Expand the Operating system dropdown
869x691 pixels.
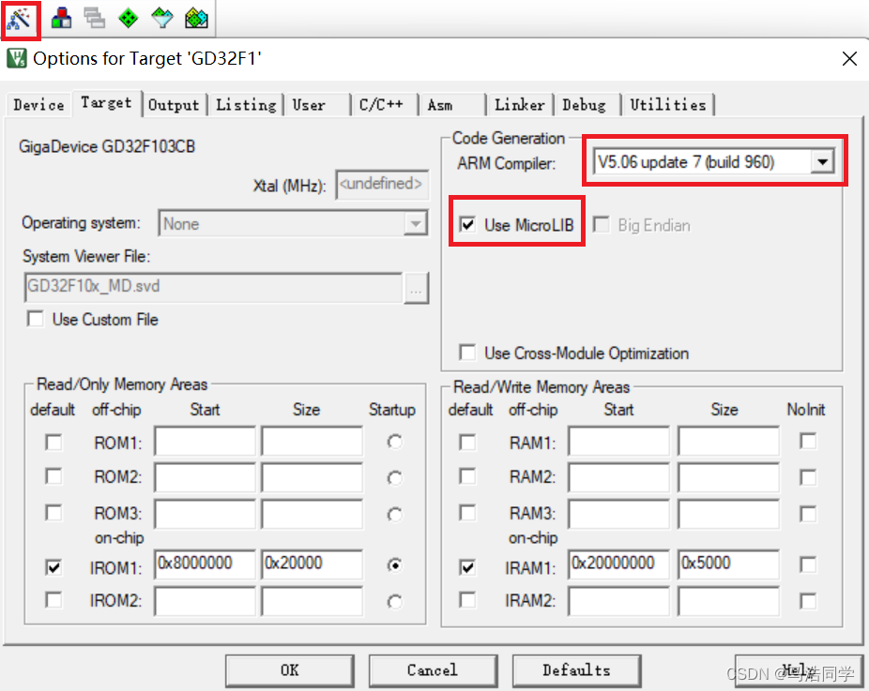[415, 224]
